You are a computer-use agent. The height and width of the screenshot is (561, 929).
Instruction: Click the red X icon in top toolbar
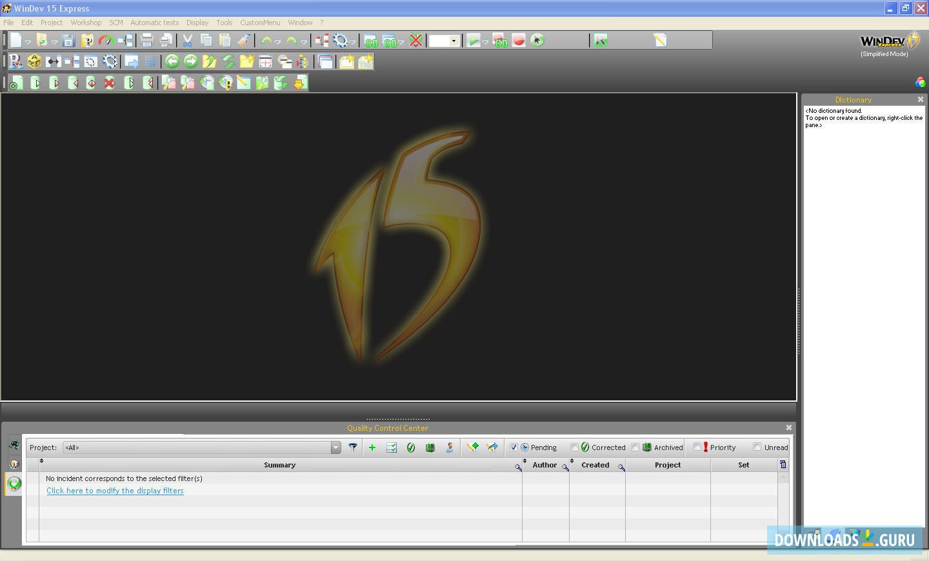click(416, 41)
